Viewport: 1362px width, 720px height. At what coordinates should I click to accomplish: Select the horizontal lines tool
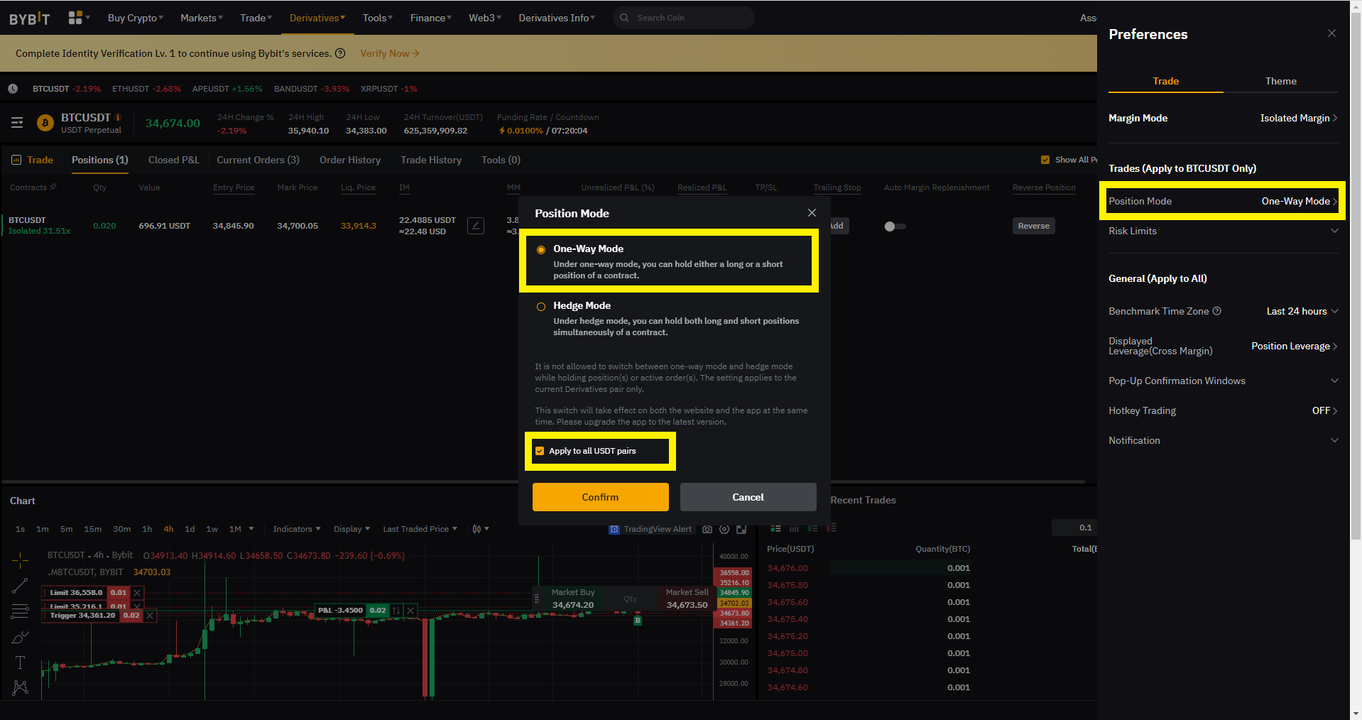coord(20,611)
